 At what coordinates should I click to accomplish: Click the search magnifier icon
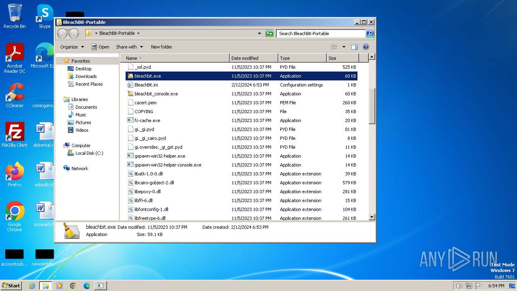370,34
